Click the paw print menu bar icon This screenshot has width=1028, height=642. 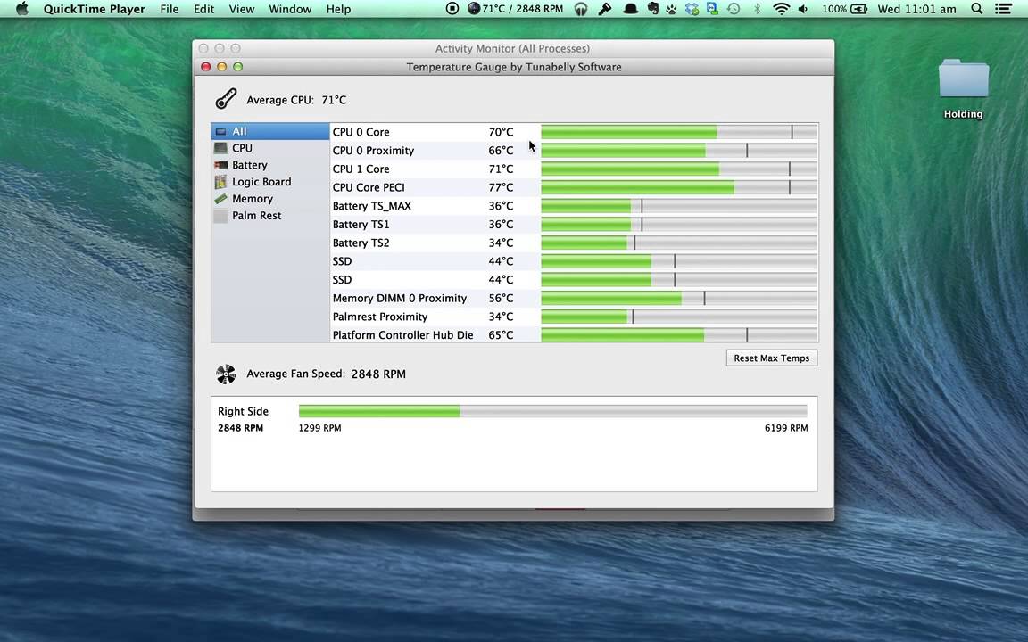pyautogui.click(x=671, y=9)
